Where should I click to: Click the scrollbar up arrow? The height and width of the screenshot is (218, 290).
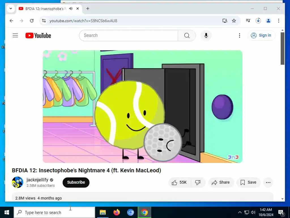(282, 30)
